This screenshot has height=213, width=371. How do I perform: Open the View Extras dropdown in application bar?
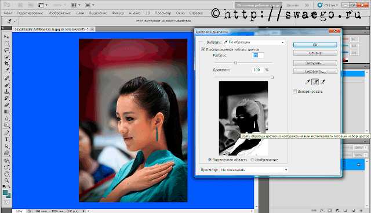tap(42, 5)
